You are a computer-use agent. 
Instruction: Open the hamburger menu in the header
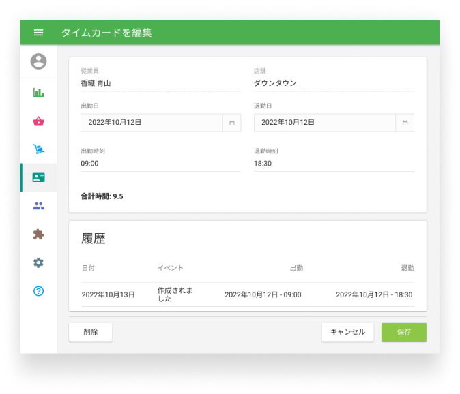pos(38,33)
